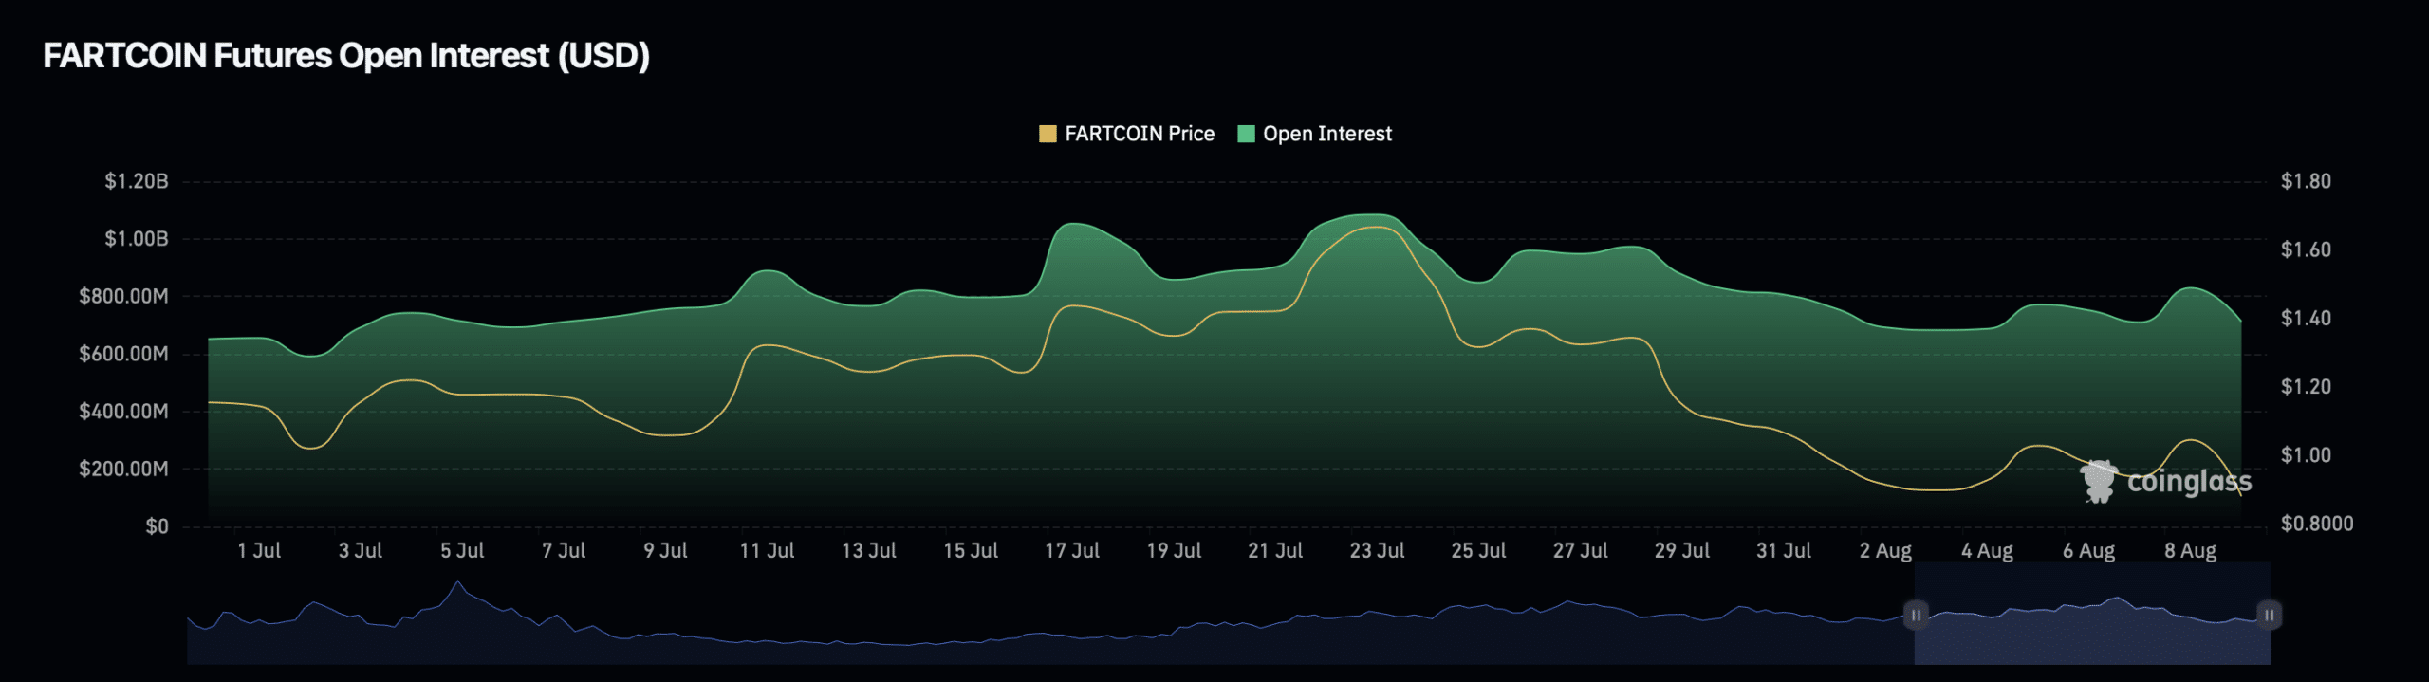
Task: Click the yellow FARTCOIN Price legend swatch
Action: pos(1048,134)
